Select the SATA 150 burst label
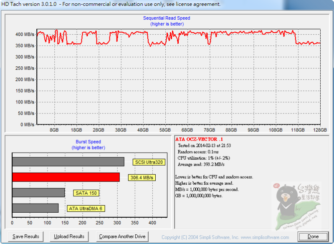Viewport: 334px width, 244px height. [86, 193]
